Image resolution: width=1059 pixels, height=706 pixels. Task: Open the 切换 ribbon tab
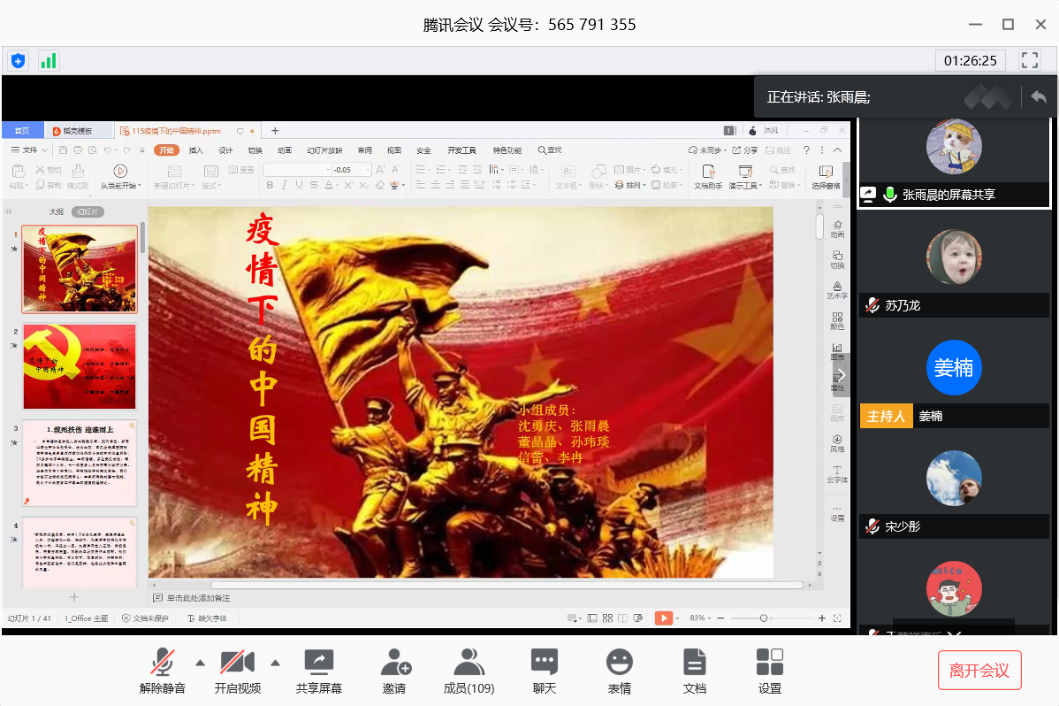pyautogui.click(x=255, y=150)
